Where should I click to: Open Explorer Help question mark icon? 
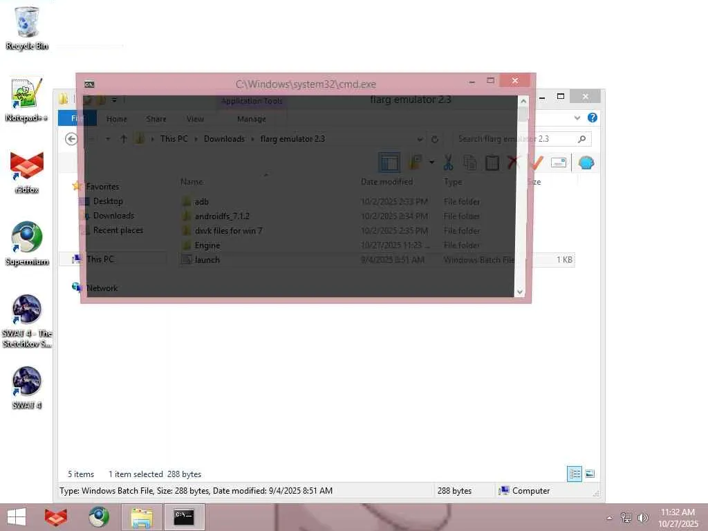593,118
